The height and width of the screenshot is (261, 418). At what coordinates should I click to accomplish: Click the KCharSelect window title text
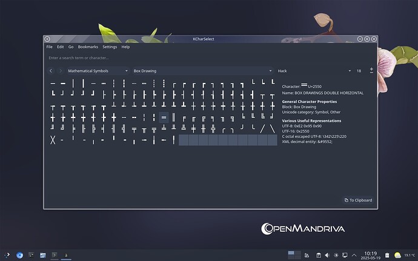pos(204,39)
